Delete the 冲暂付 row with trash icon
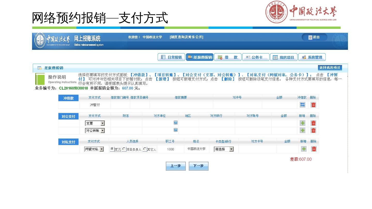372x209 pixels. (x=313, y=105)
